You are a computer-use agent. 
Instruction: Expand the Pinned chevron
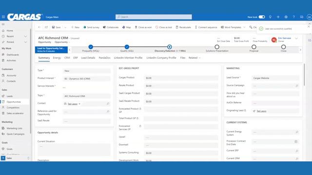25,42
